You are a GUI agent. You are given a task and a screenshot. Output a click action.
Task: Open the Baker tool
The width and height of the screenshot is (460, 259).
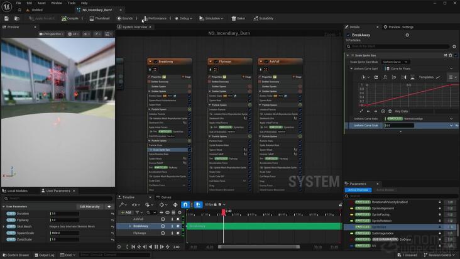pos(238,18)
